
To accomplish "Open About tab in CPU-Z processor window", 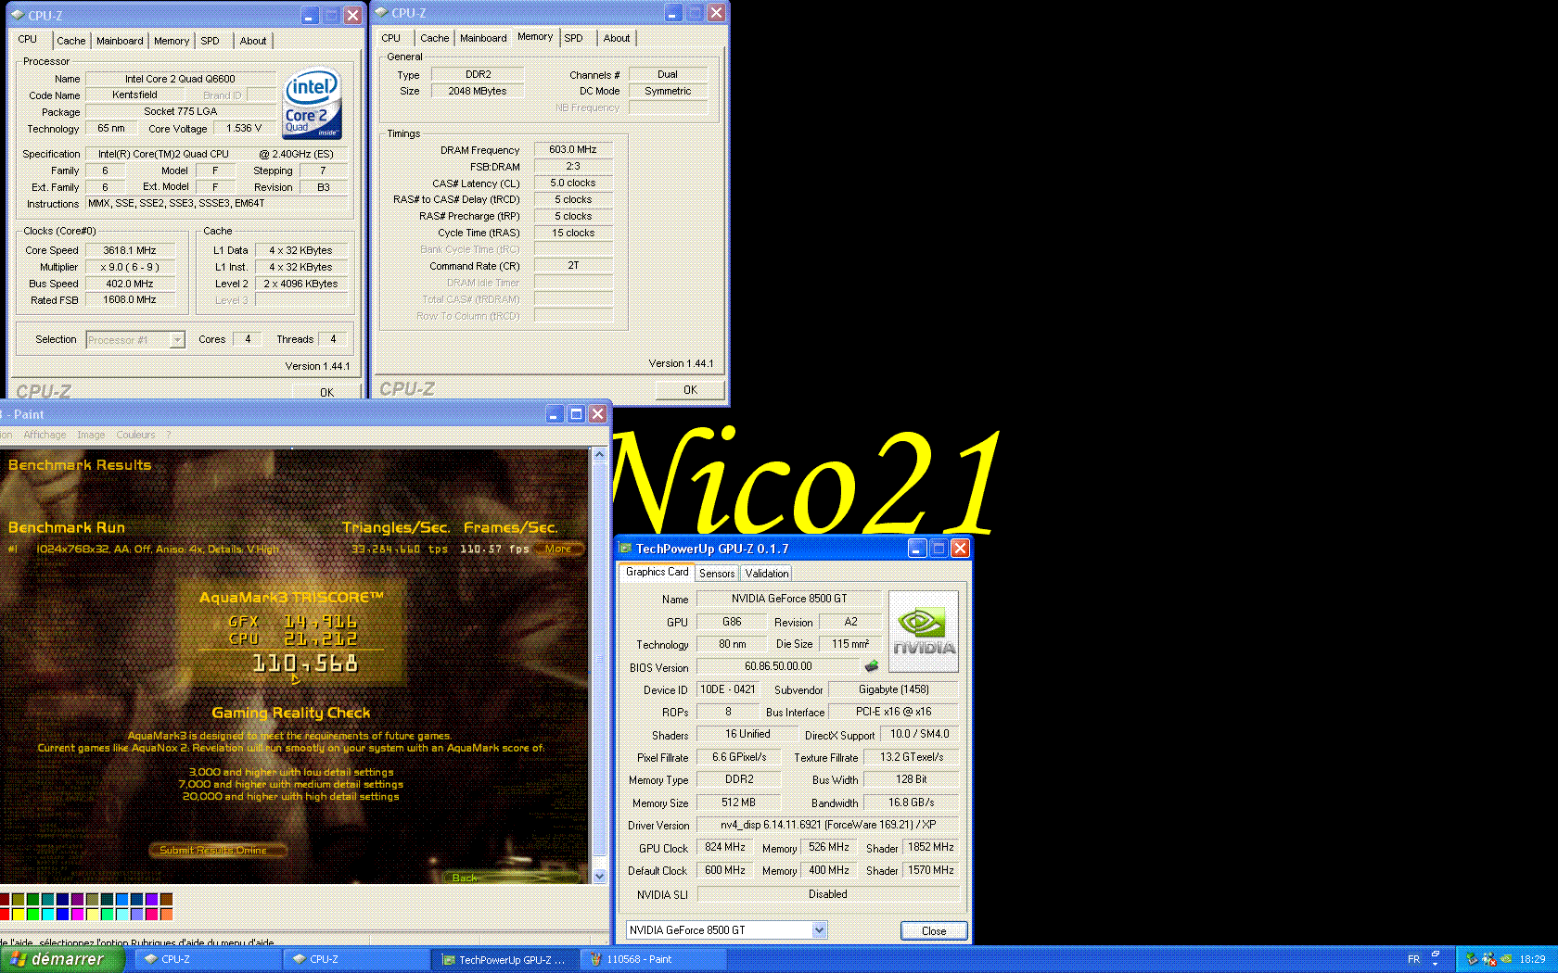I will click(x=253, y=41).
